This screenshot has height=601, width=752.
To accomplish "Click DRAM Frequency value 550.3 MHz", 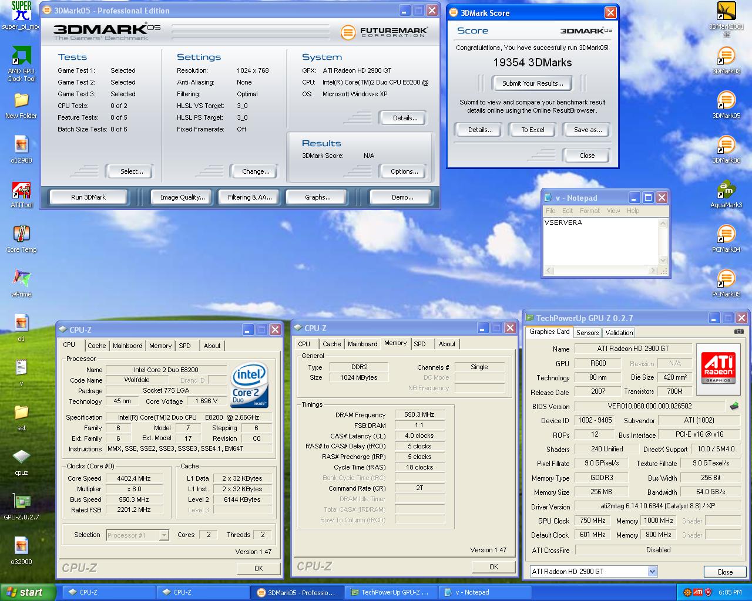I will [419, 414].
